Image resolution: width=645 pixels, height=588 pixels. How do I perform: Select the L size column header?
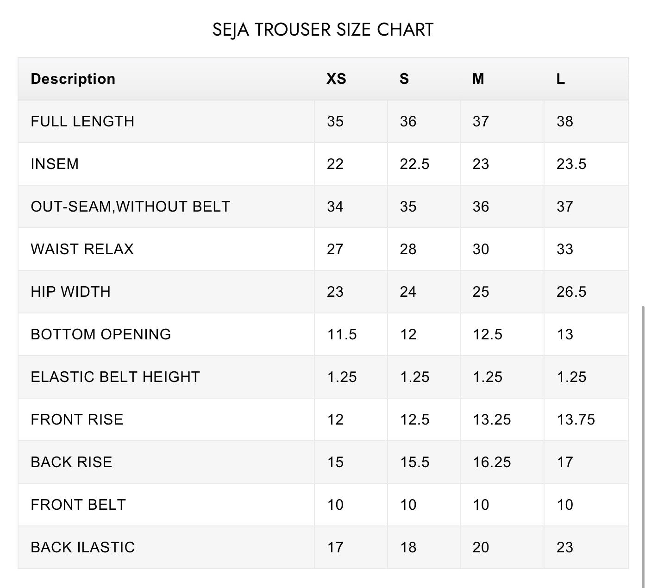coord(560,79)
